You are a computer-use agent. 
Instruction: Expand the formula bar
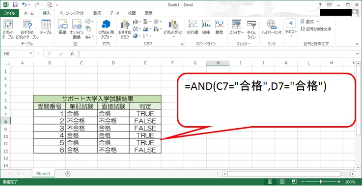pos(358,53)
